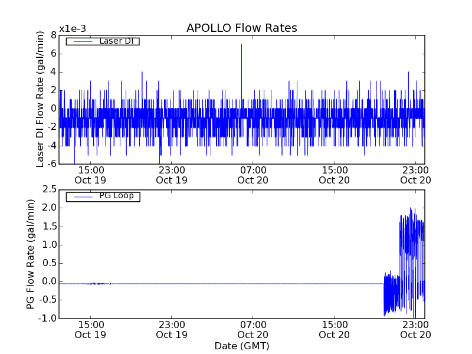Image resolution: width=472 pixels, height=354 pixels.
Task: Select the "PG Loop" legend label
Action: [116, 196]
